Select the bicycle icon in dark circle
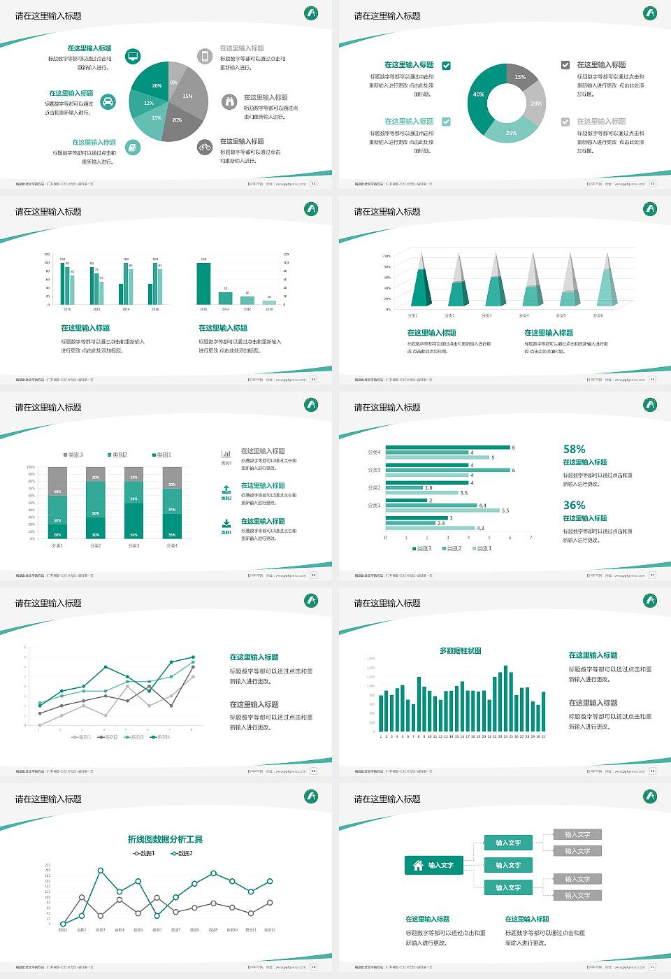671x979 pixels. [205, 147]
